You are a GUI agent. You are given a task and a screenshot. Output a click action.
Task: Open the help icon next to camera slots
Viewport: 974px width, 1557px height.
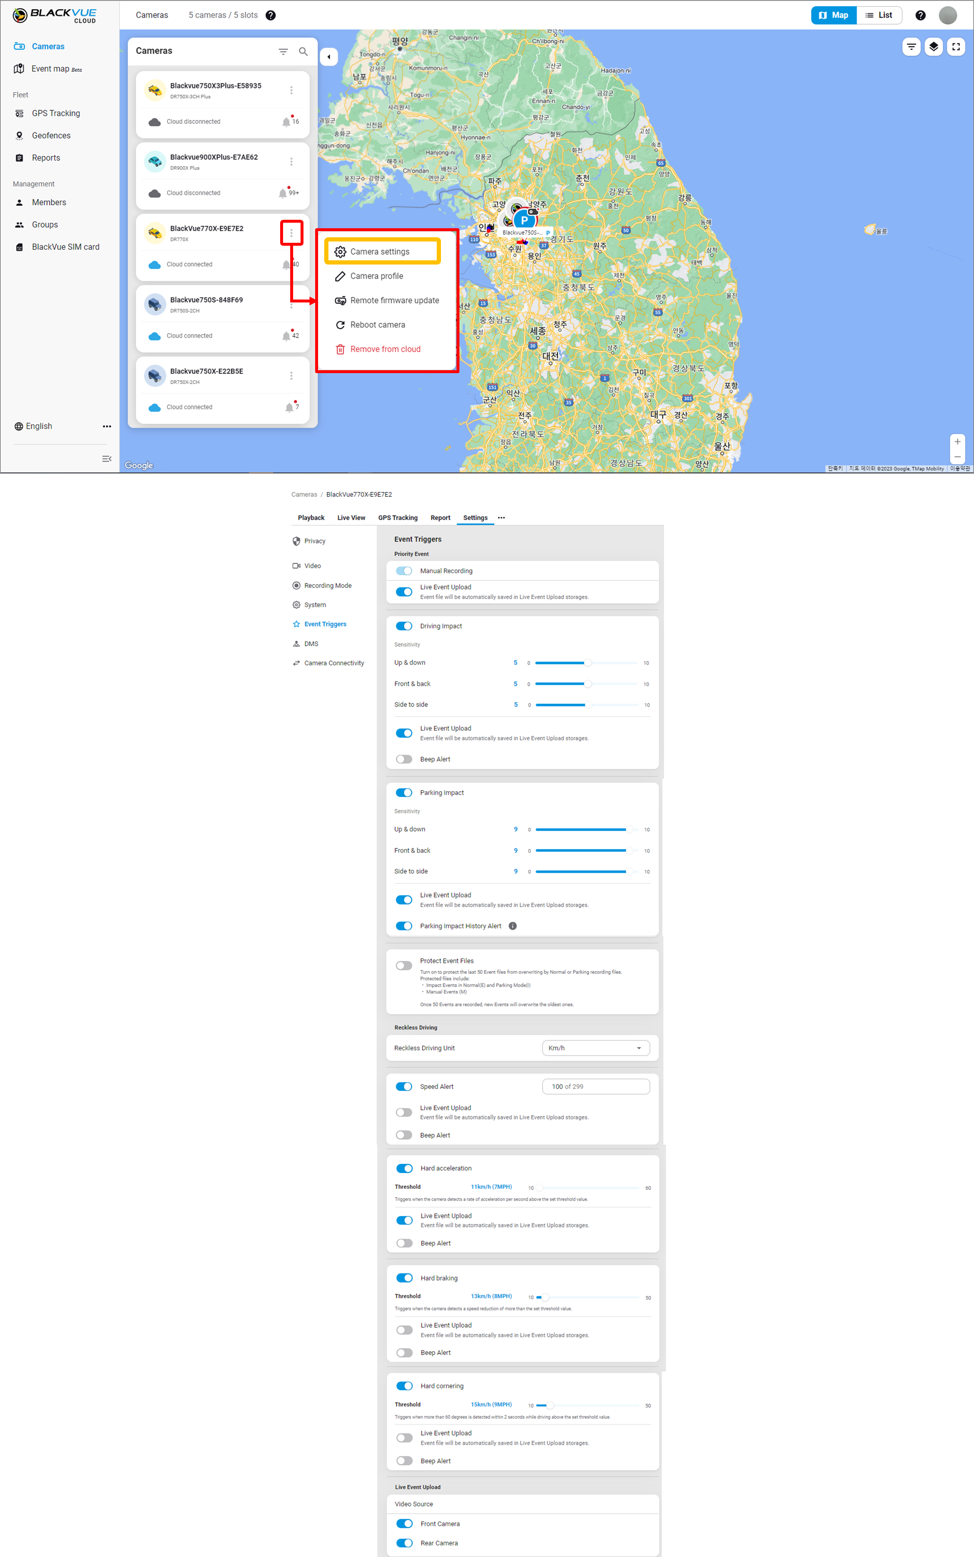pyautogui.click(x=270, y=16)
